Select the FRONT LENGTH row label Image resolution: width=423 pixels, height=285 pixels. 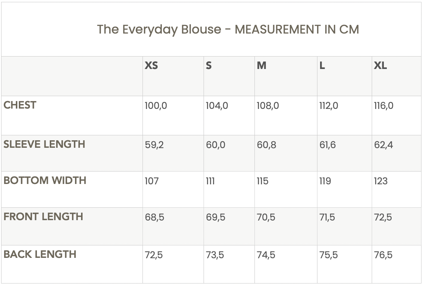pyautogui.click(x=43, y=217)
